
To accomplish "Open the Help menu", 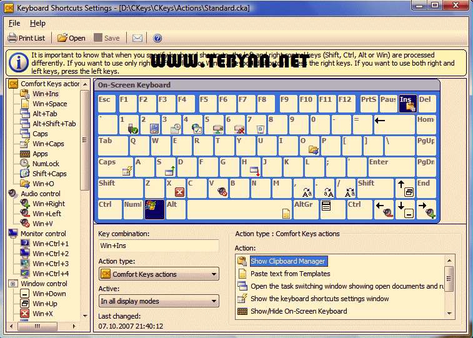I will 37,23.
